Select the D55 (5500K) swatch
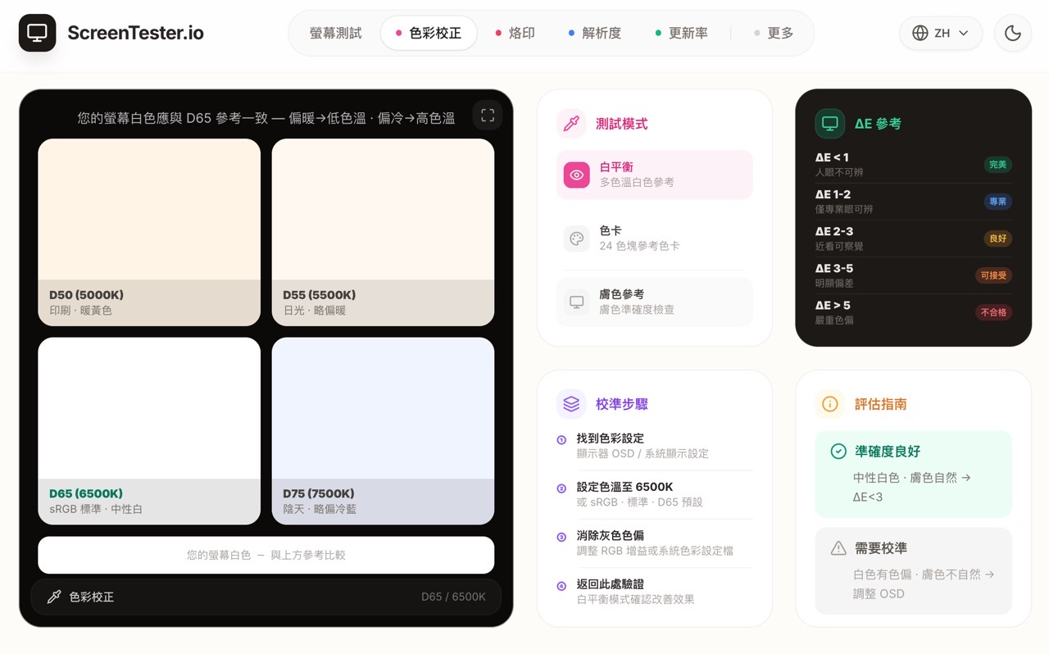The height and width of the screenshot is (654, 1049). pyautogui.click(x=383, y=232)
